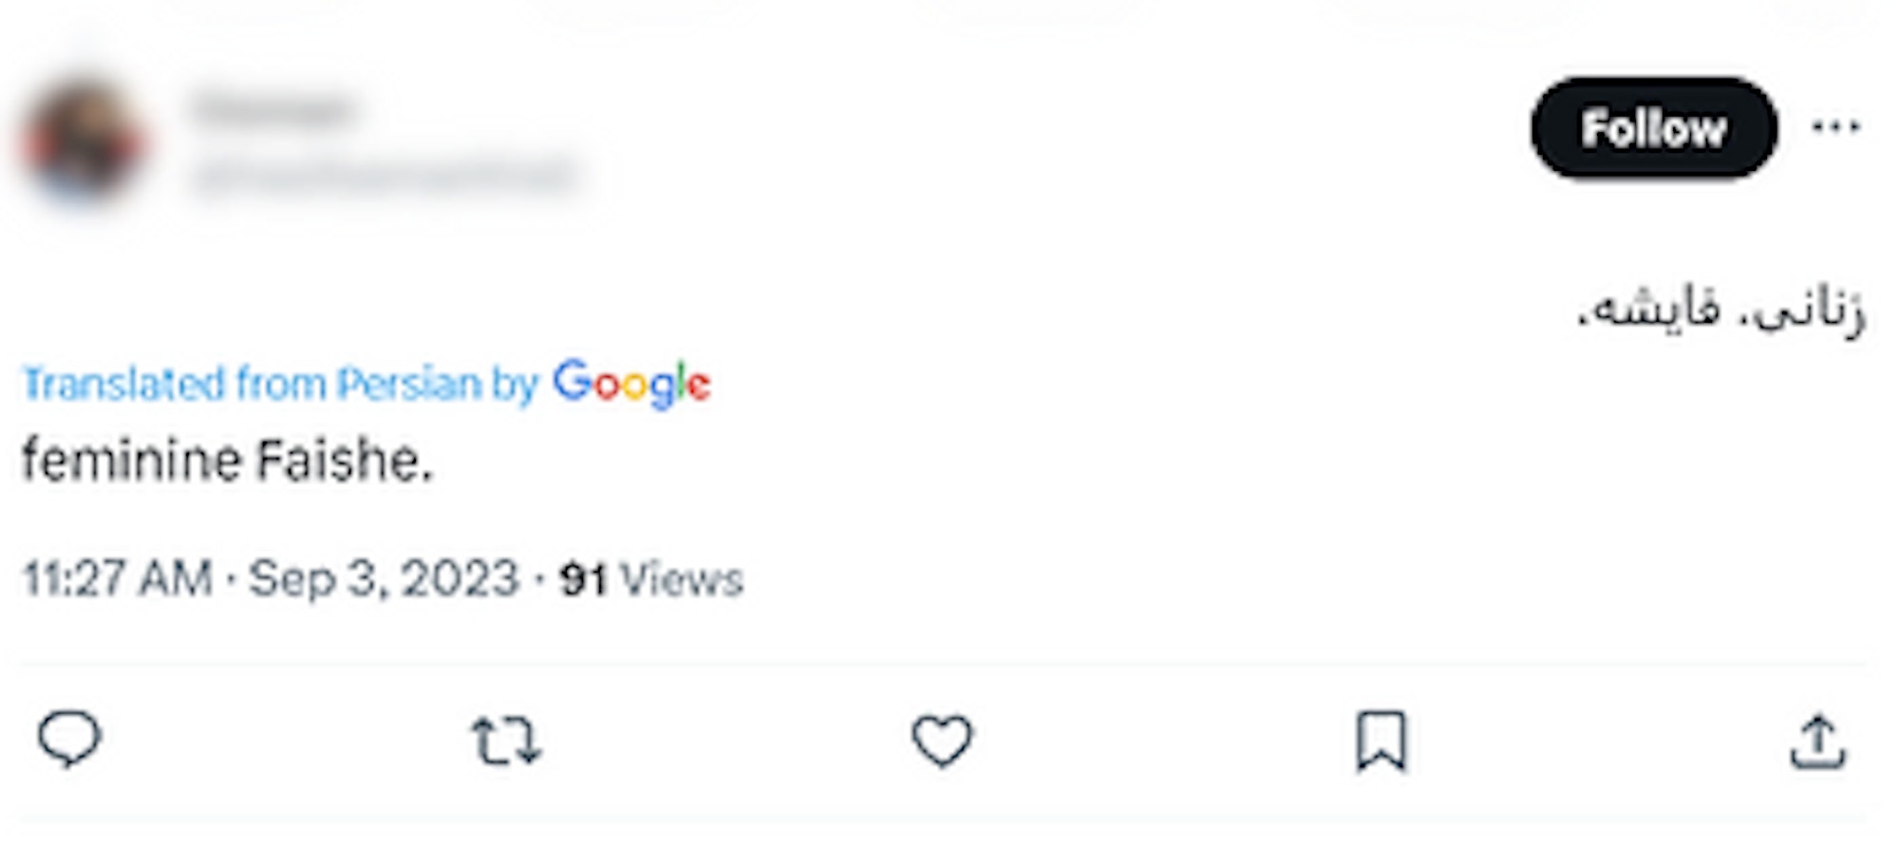This screenshot has height=846, width=1899.
Task: Click the blurred display name of author
Action: (x=273, y=109)
